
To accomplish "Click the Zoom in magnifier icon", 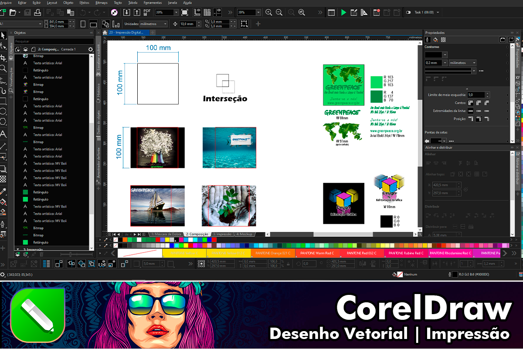I will click(x=268, y=12).
